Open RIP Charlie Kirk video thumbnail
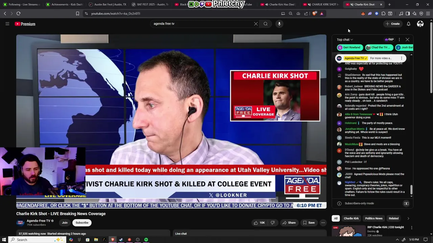 tap(349, 231)
